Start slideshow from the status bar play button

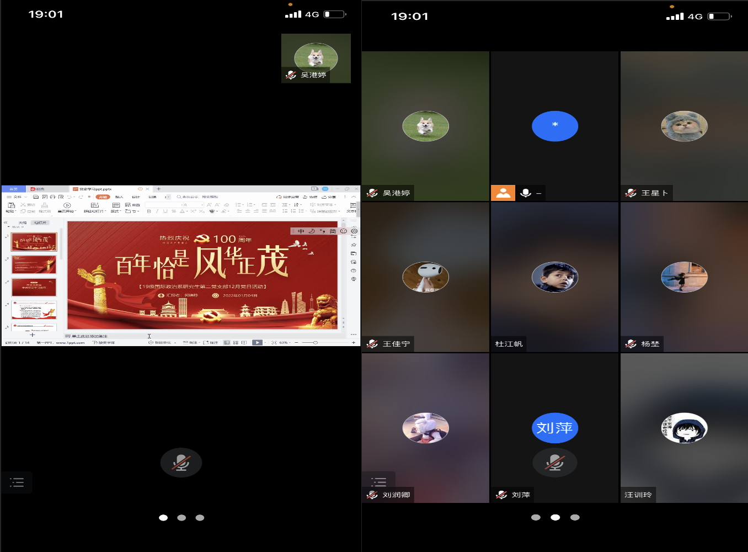click(257, 343)
